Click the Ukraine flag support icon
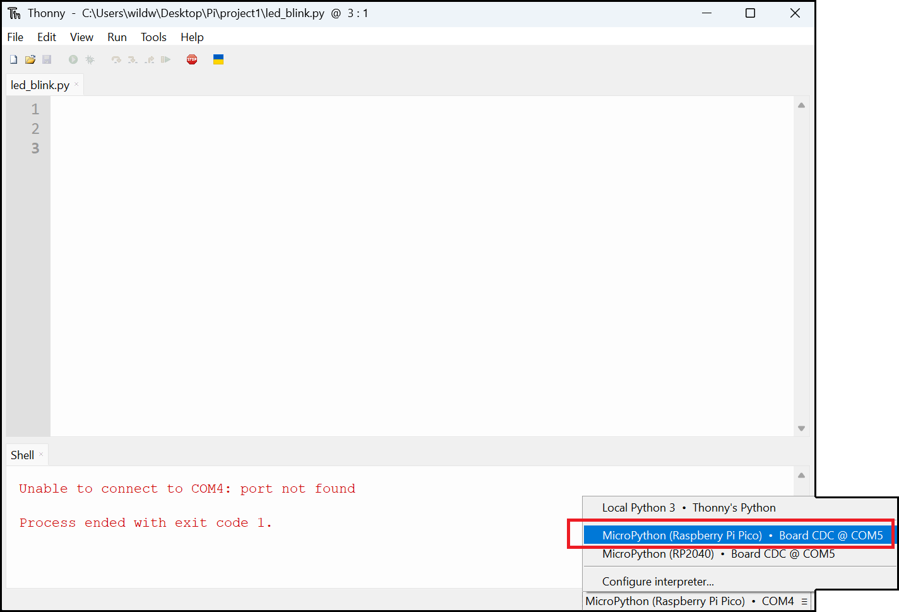 [x=218, y=59]
